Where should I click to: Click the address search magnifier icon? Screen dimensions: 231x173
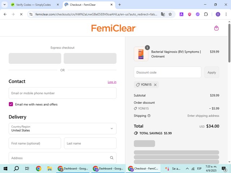(x=112, y=158)
